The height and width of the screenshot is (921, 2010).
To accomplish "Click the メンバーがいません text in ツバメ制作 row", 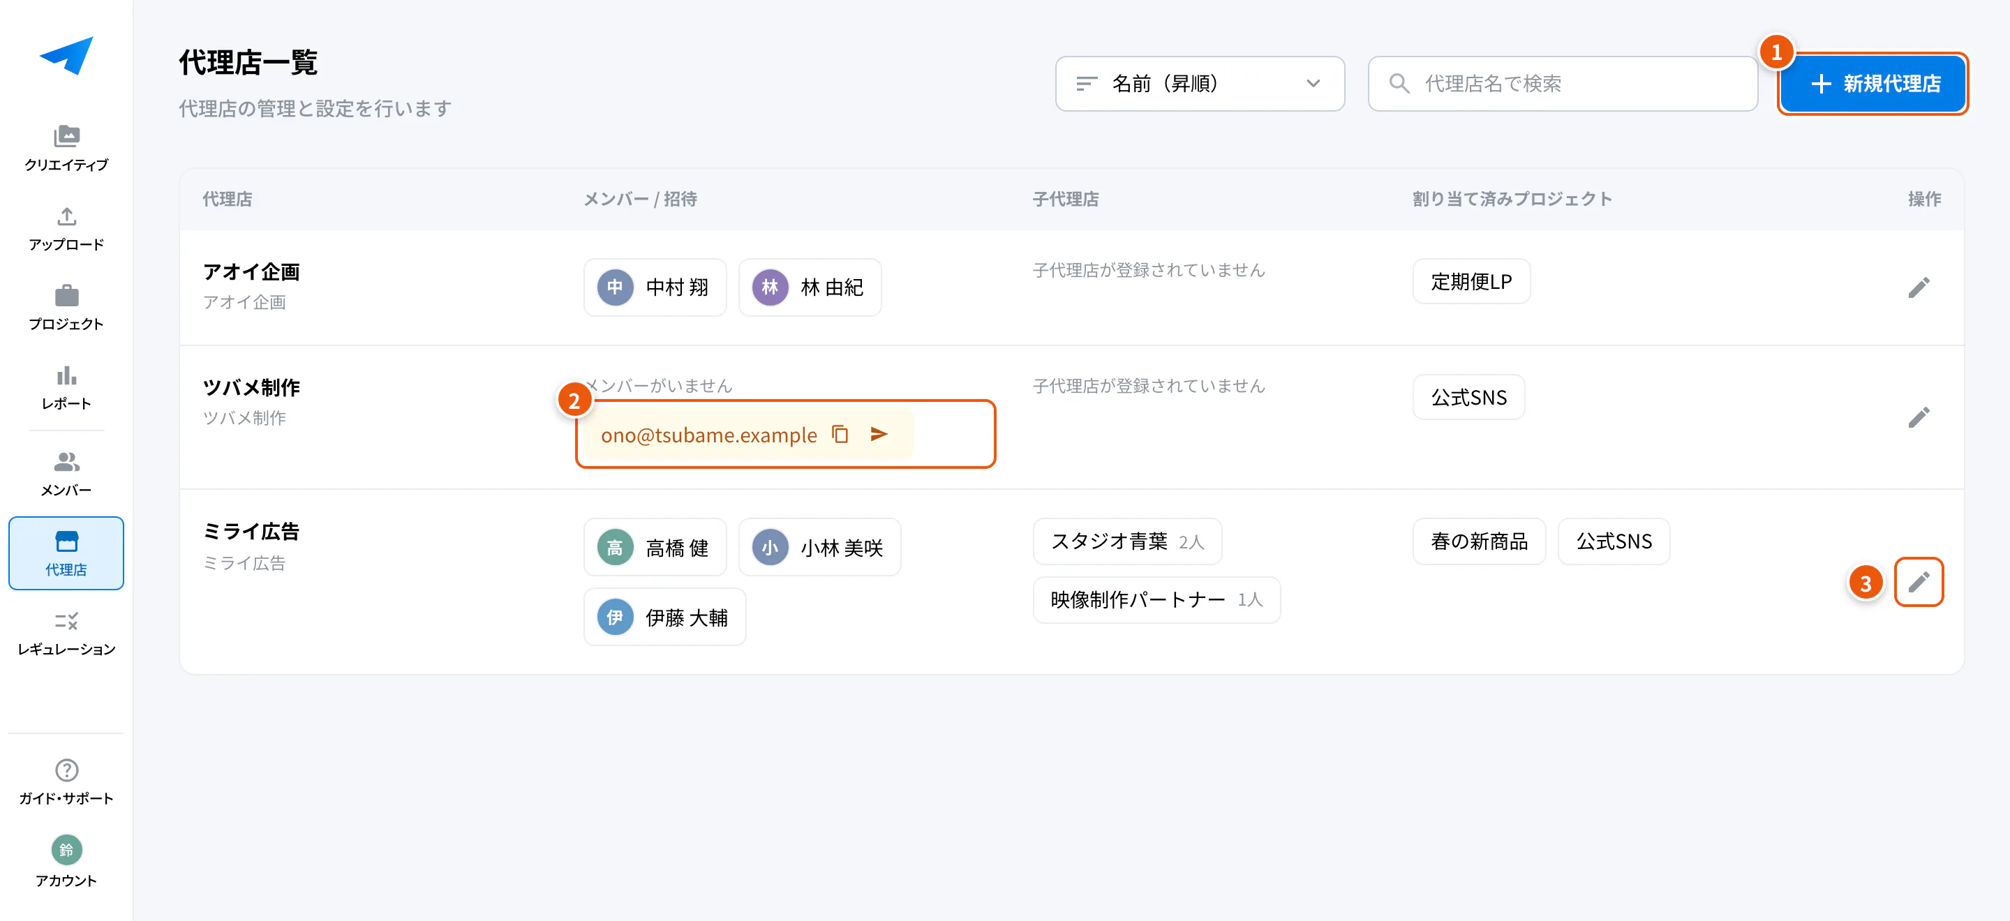I will pos(659,385).
